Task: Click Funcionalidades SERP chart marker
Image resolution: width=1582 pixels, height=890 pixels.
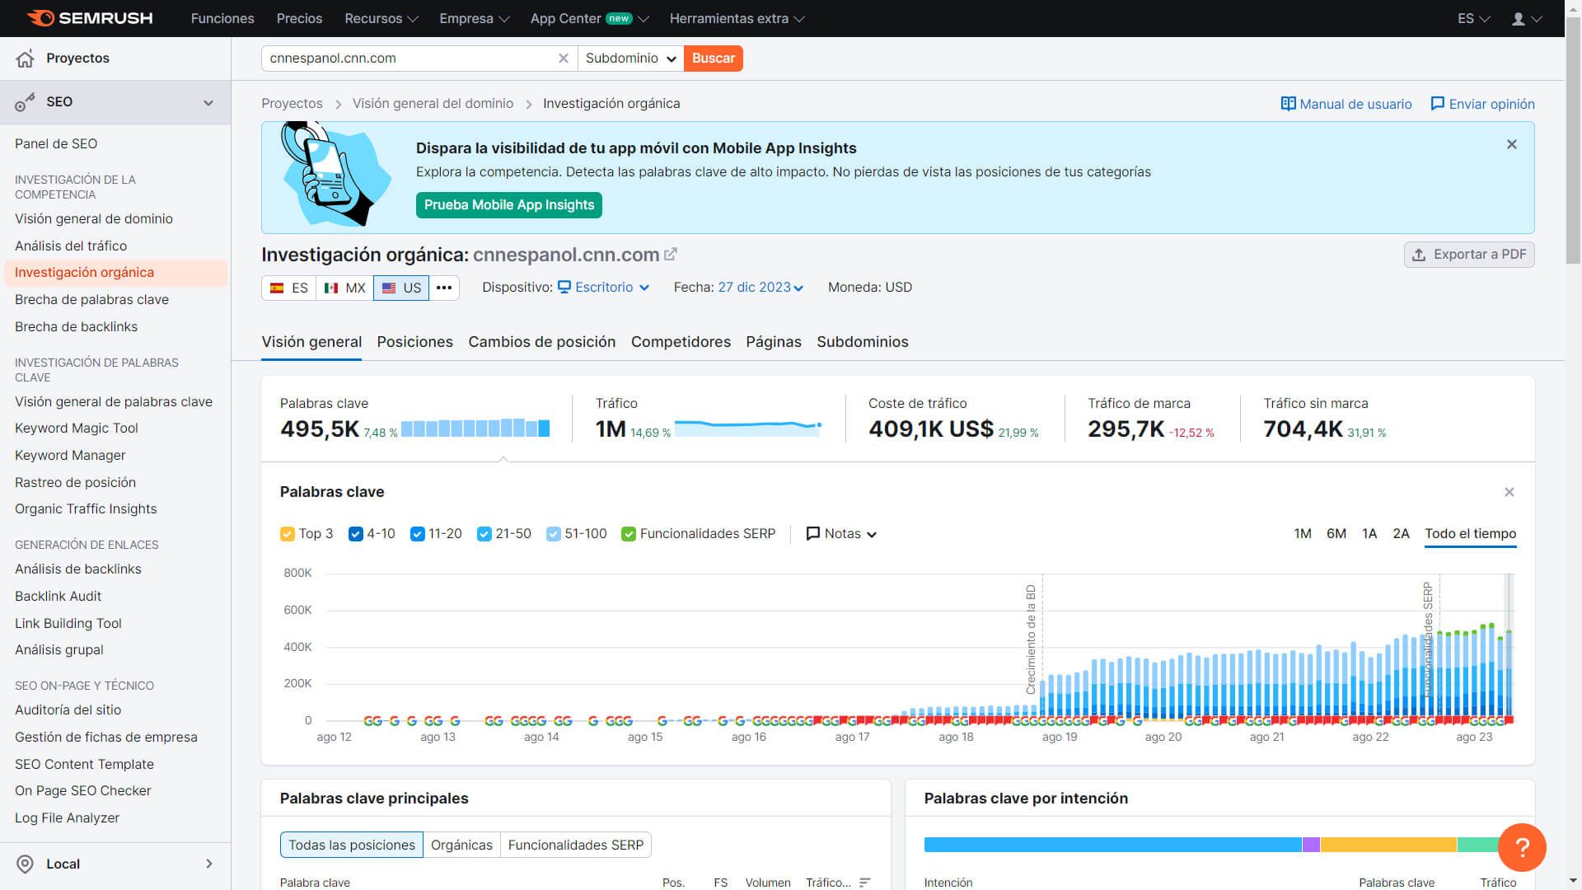Action: [x=1428, y=639]
